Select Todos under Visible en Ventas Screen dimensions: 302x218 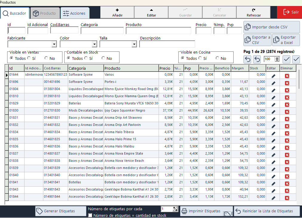pos(12,58)
